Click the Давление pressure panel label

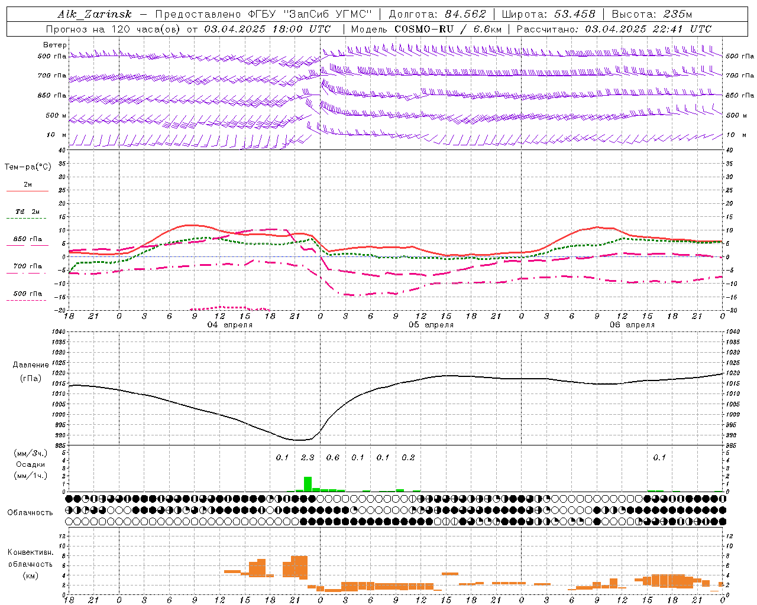31,365
